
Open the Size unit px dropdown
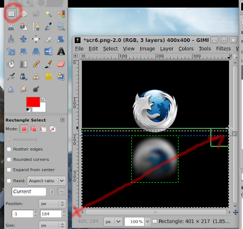(52, 225)
